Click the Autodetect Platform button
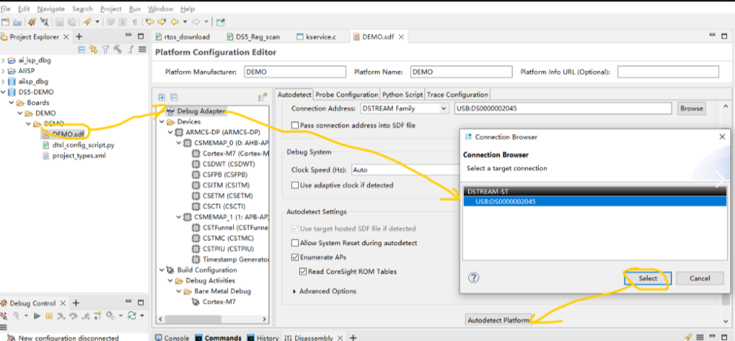The width and height of the screenshot is (735, 341). [x=498, y=320]
